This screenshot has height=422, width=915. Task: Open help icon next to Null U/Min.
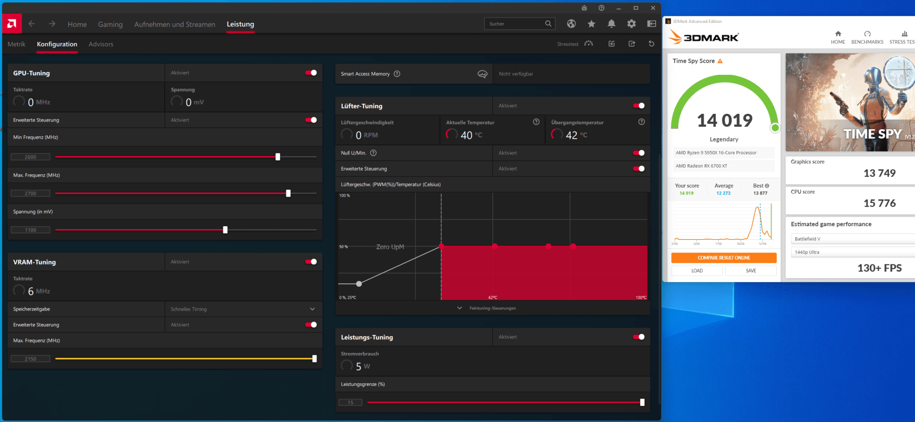click(x=374, y=153)
